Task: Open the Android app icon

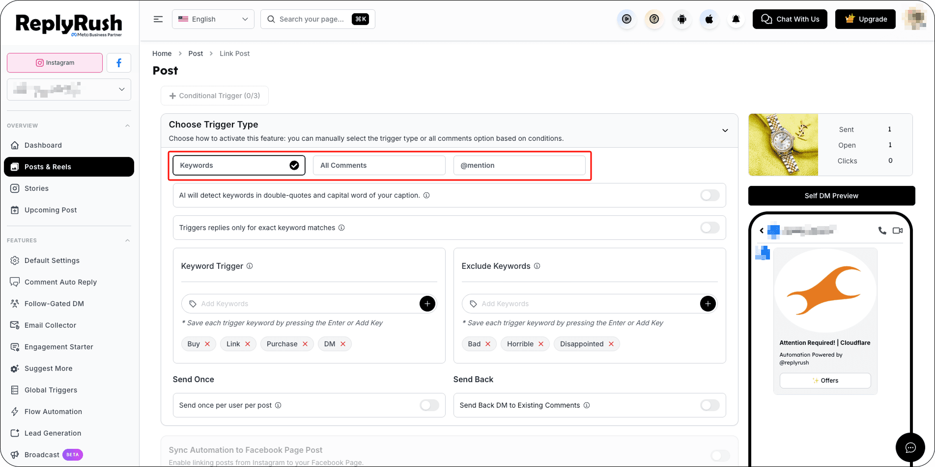Action: (x=681, y=19)
